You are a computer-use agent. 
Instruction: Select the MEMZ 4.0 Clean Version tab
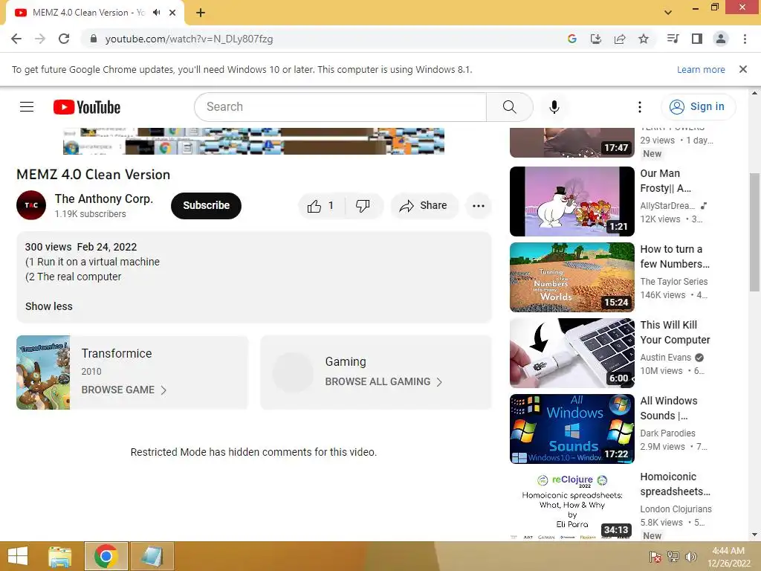tap(95, 13)
